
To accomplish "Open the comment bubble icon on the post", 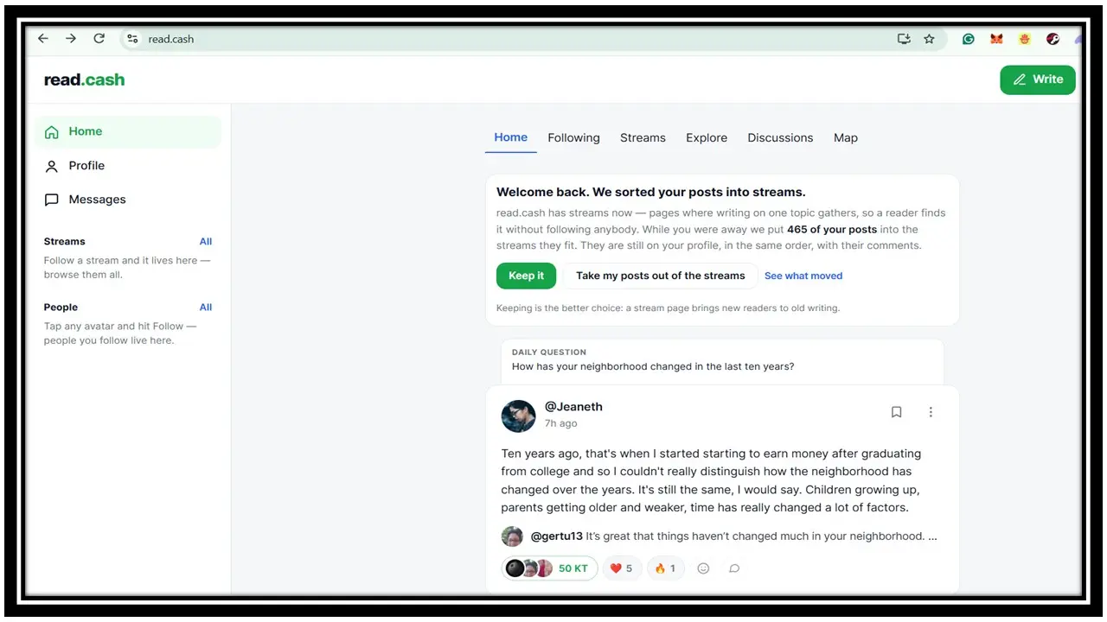I will 734,568.
